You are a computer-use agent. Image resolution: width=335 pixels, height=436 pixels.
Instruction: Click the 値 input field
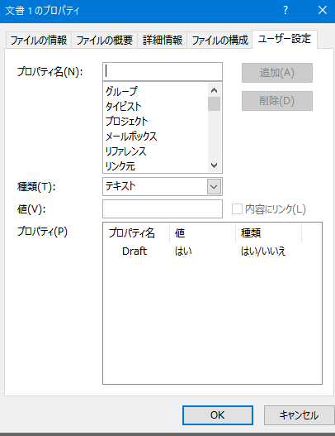[163, 208]
